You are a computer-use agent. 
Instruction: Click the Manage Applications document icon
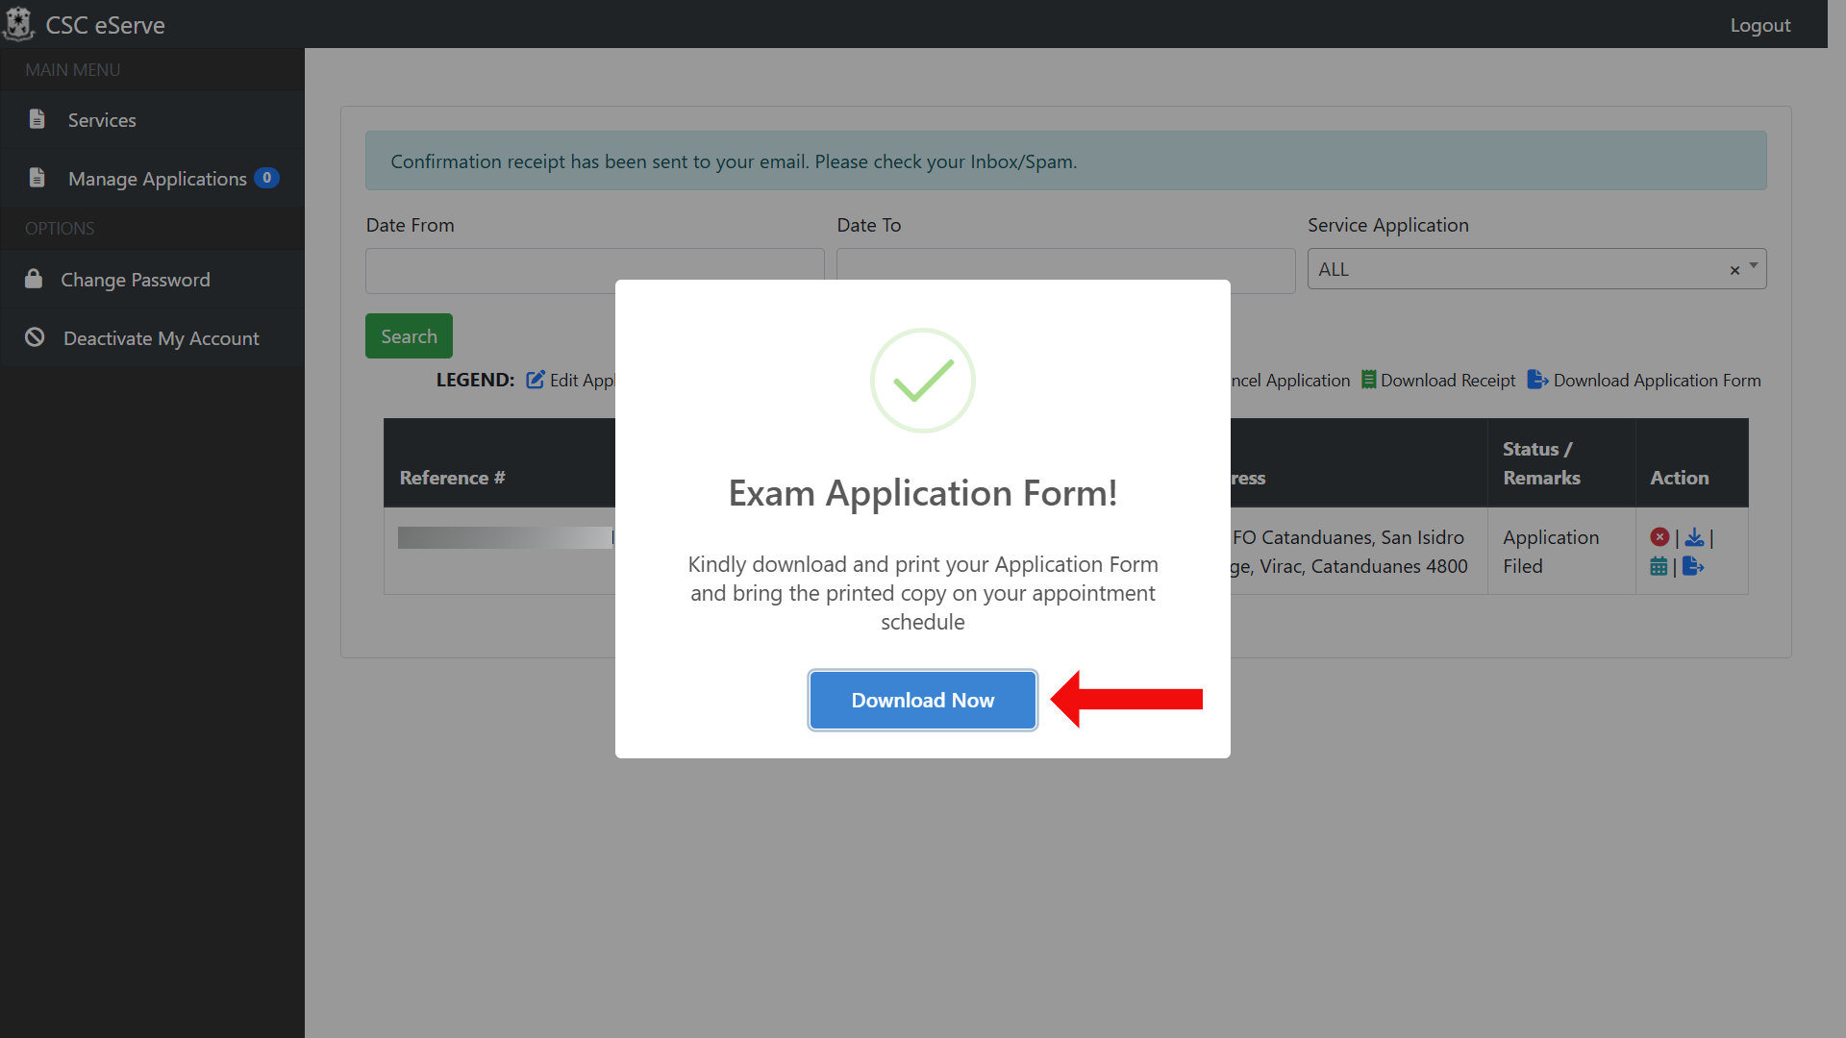(x=37, y=178)
